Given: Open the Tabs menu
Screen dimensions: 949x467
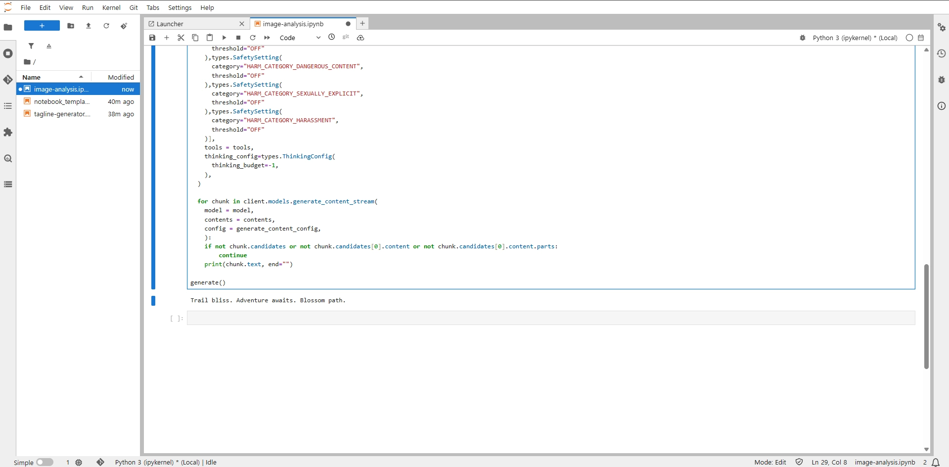Looking at the screenshot, I should (153, 7).
